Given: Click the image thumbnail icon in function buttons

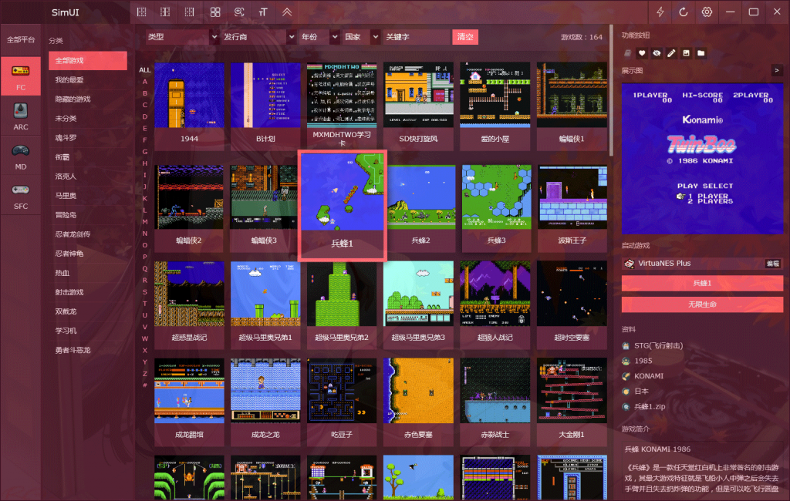Looking at the screenshot, I should [x=686, y=53].
